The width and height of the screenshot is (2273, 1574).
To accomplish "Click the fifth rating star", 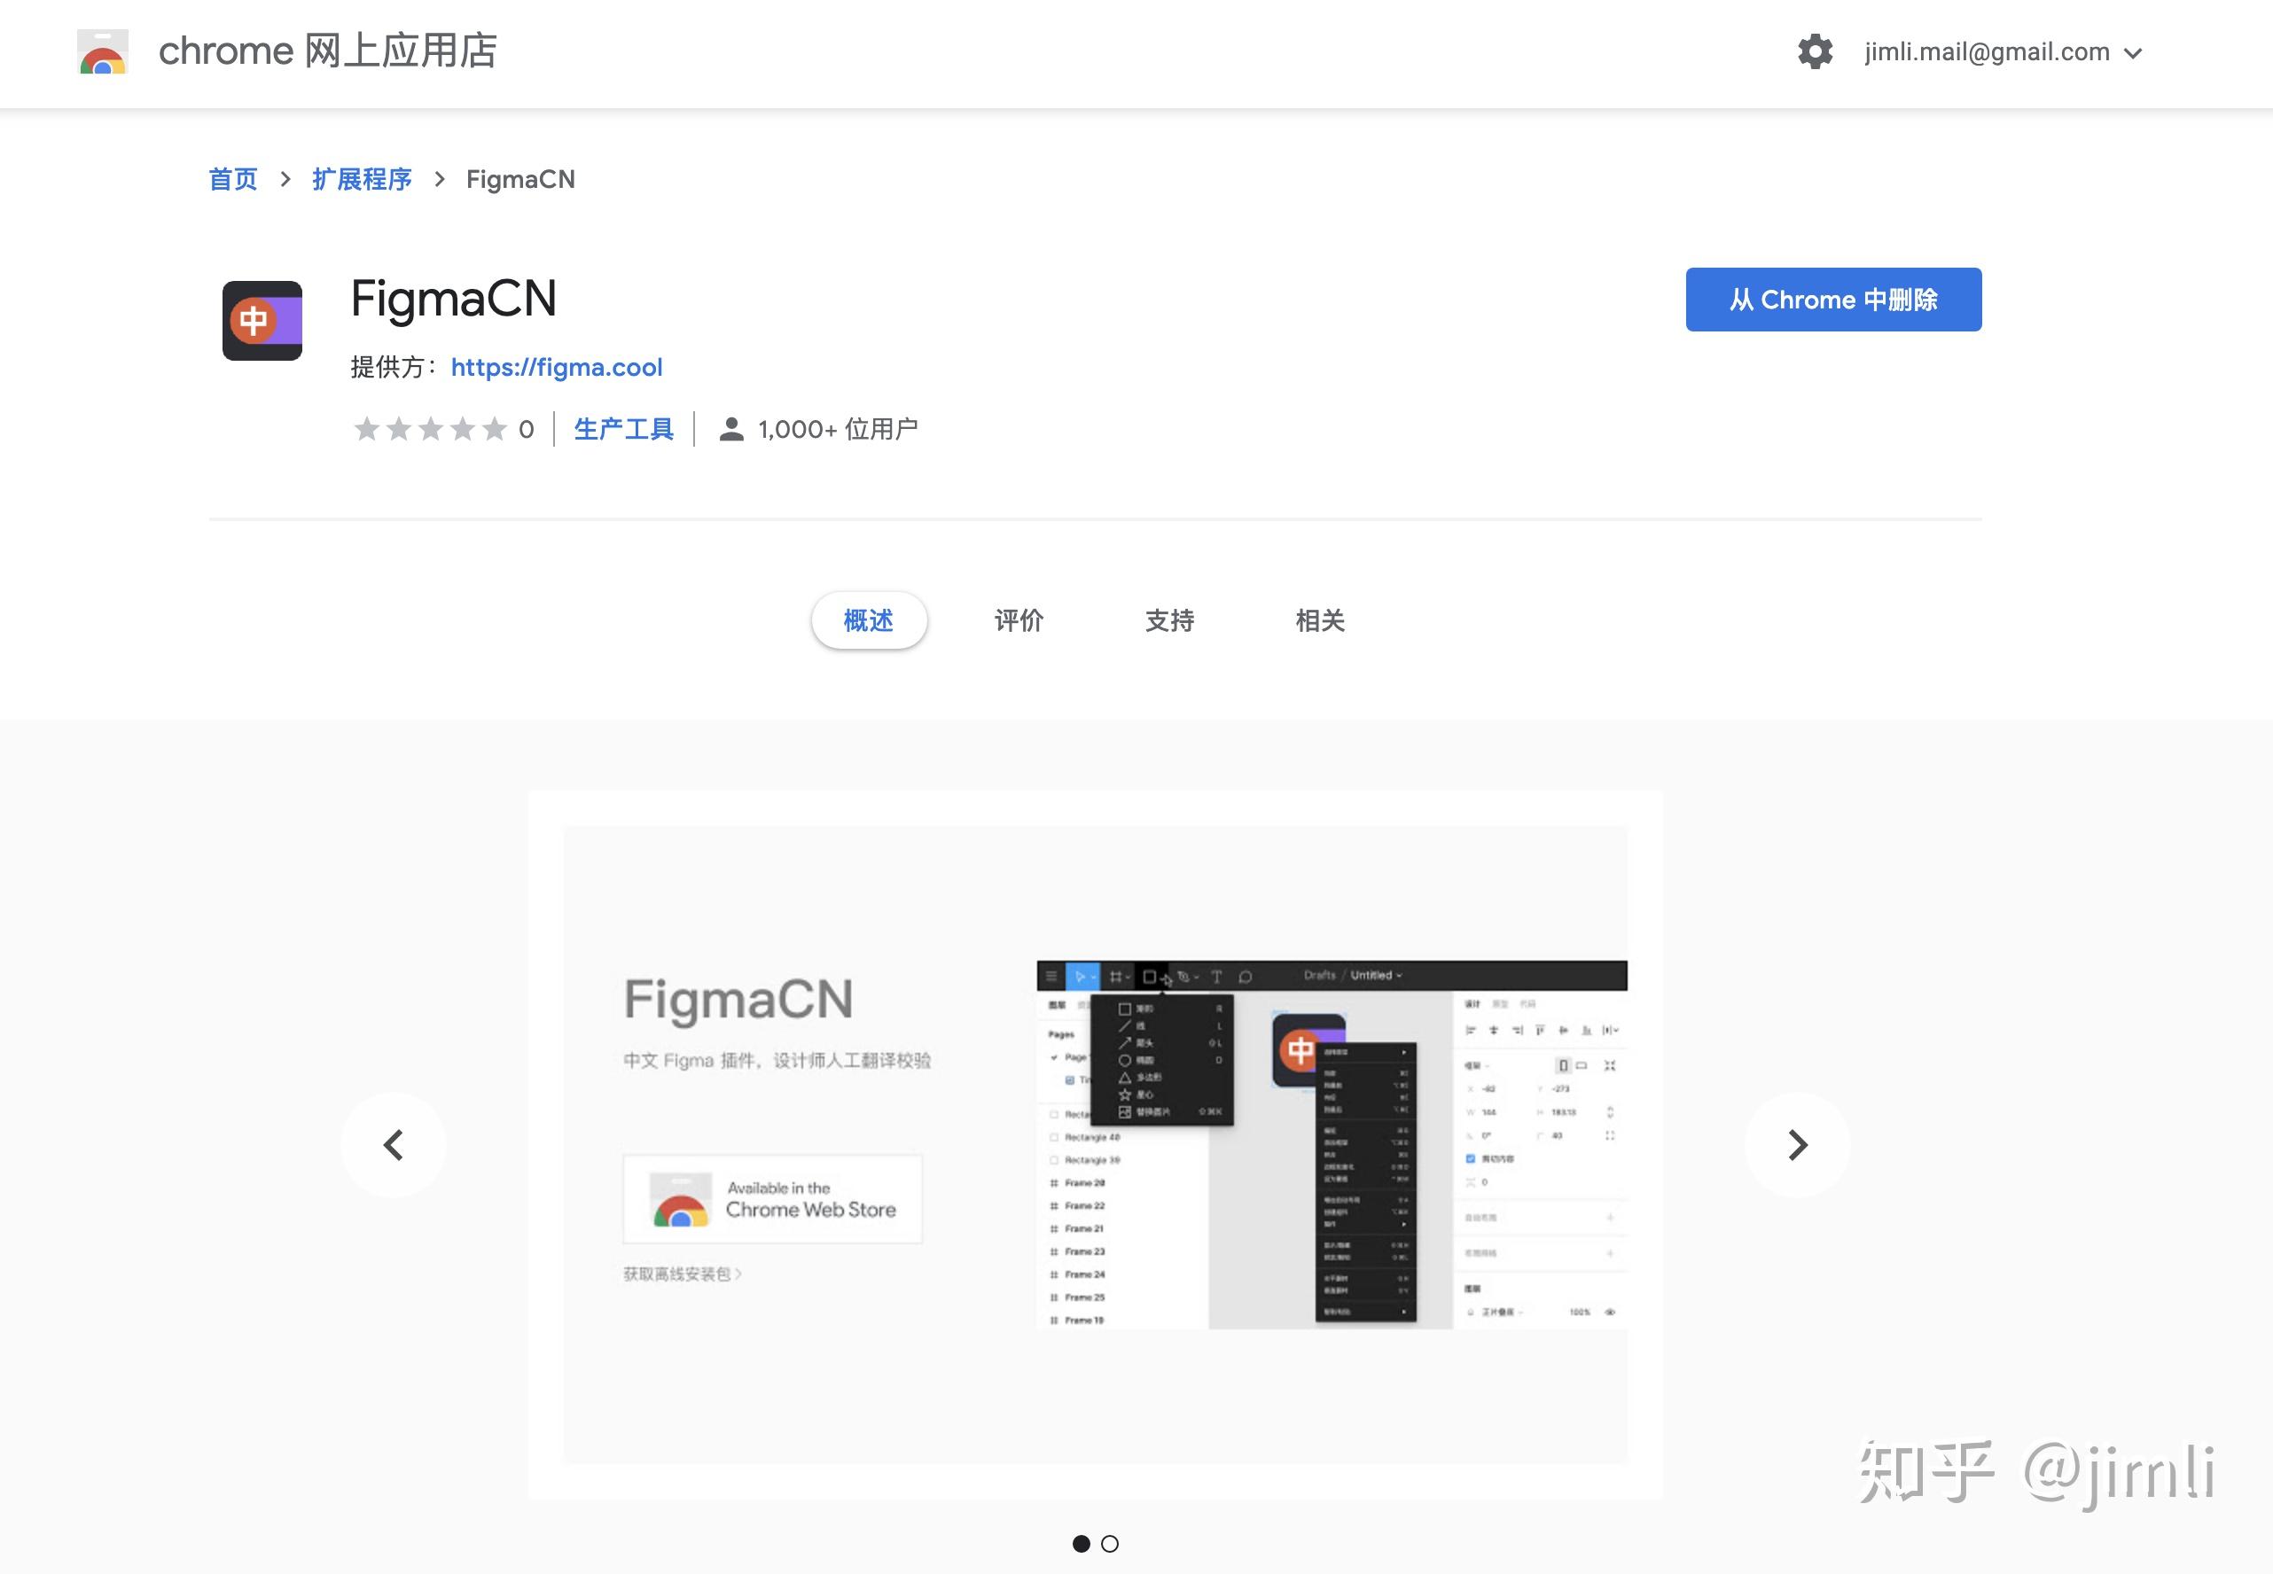I will 498,428.
